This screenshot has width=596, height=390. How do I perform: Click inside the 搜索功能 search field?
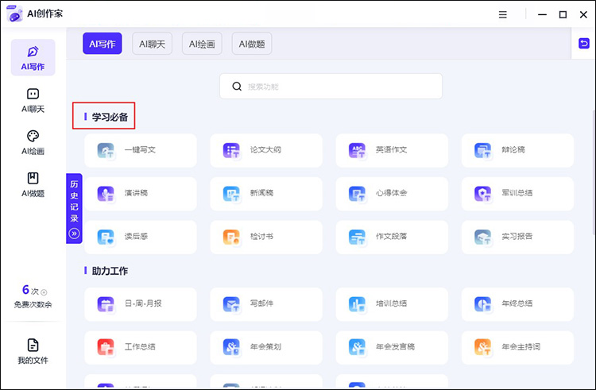[x=331, y=87]
